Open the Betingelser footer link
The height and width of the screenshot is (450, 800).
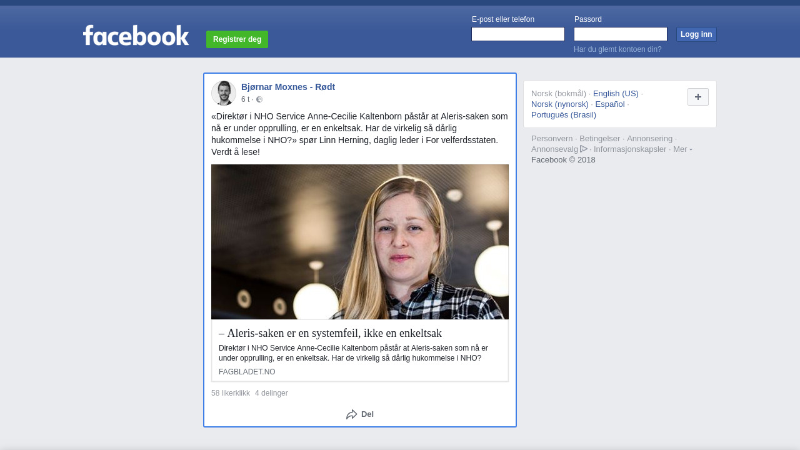click(x=600, y=139)
